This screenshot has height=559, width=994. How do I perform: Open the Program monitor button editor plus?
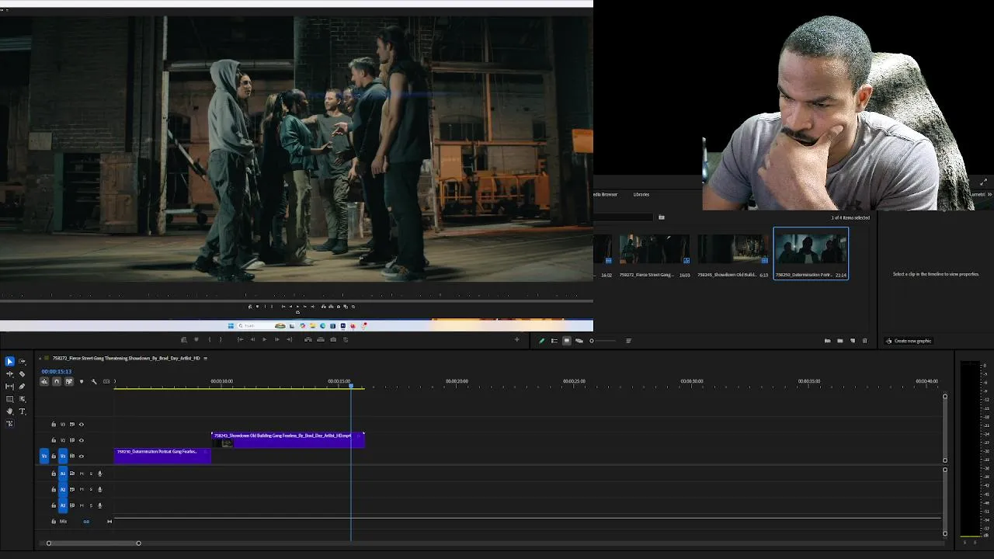[516, 339]
